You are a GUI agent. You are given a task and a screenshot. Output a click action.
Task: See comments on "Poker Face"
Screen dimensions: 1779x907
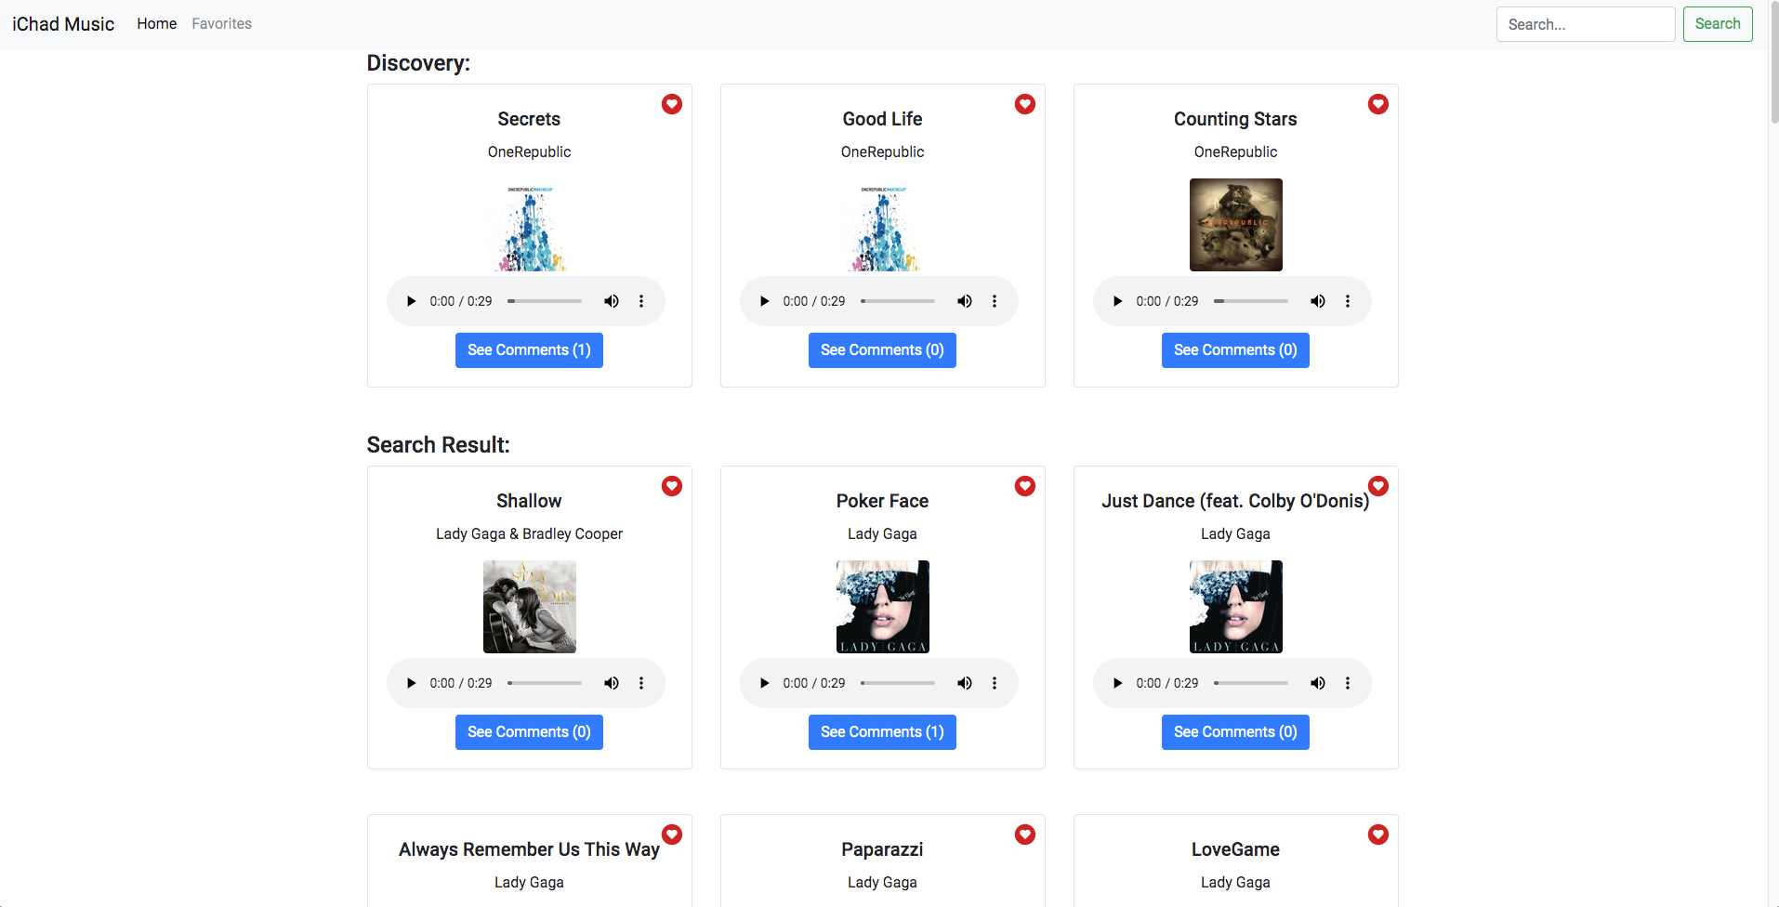[x=881, y=731]
